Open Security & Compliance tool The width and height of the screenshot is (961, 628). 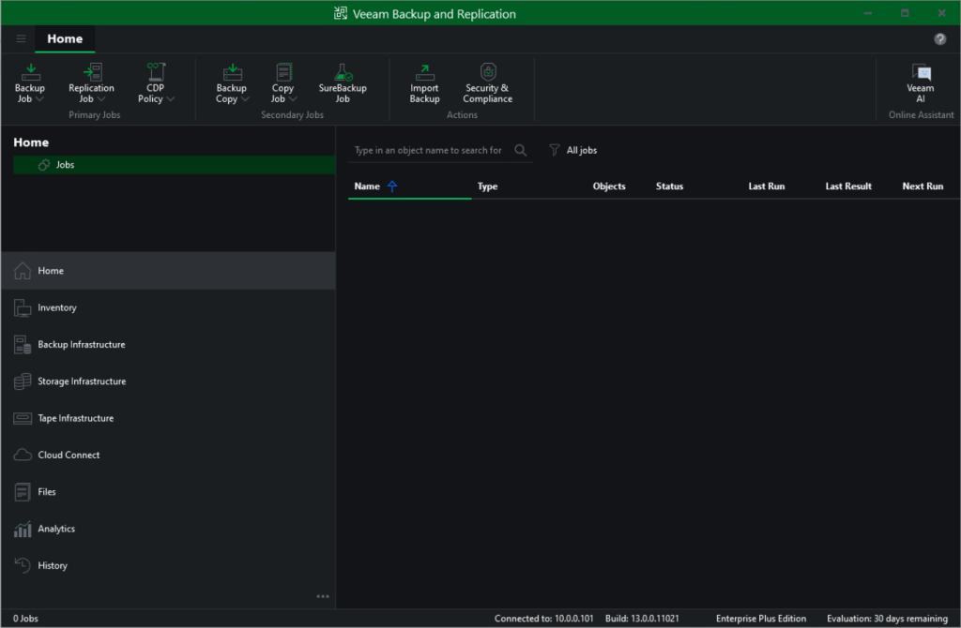pos(487,73)
